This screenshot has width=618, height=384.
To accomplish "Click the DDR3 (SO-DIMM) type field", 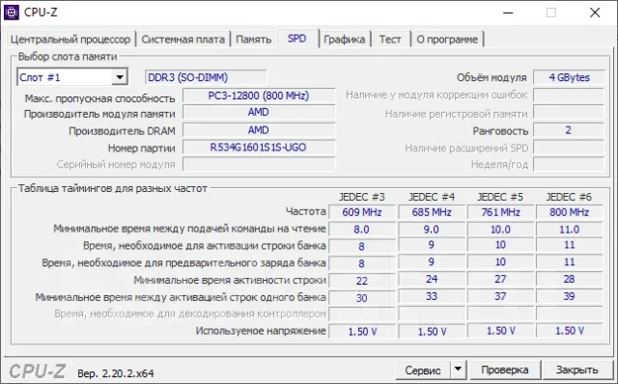I will [x=206, y=77].
